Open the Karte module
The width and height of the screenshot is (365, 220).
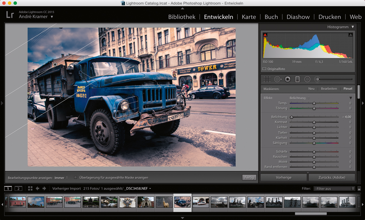tap(249, 17)
